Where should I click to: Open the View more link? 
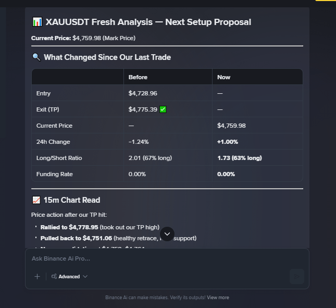click(x=218, y=298)
